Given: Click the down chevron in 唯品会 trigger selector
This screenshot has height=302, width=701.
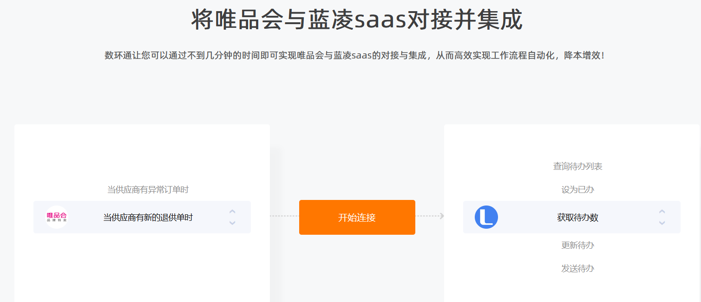Looking at the screenshot, I should coord(232,223).
